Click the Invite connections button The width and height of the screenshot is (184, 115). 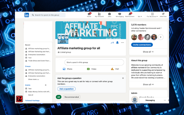142,45
